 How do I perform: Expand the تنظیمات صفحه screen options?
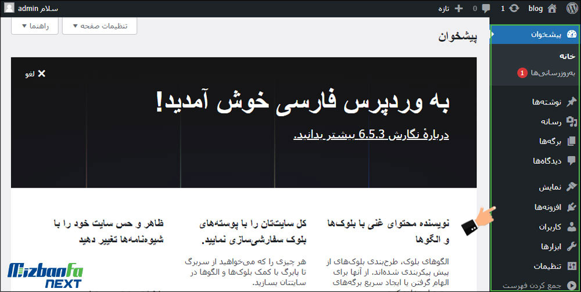click(100, 26)
